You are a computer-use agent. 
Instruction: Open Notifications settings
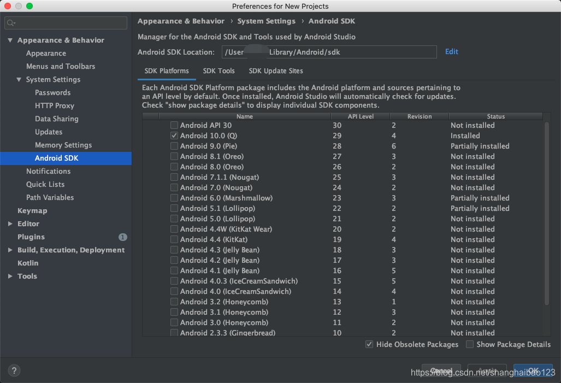point(48,171)
